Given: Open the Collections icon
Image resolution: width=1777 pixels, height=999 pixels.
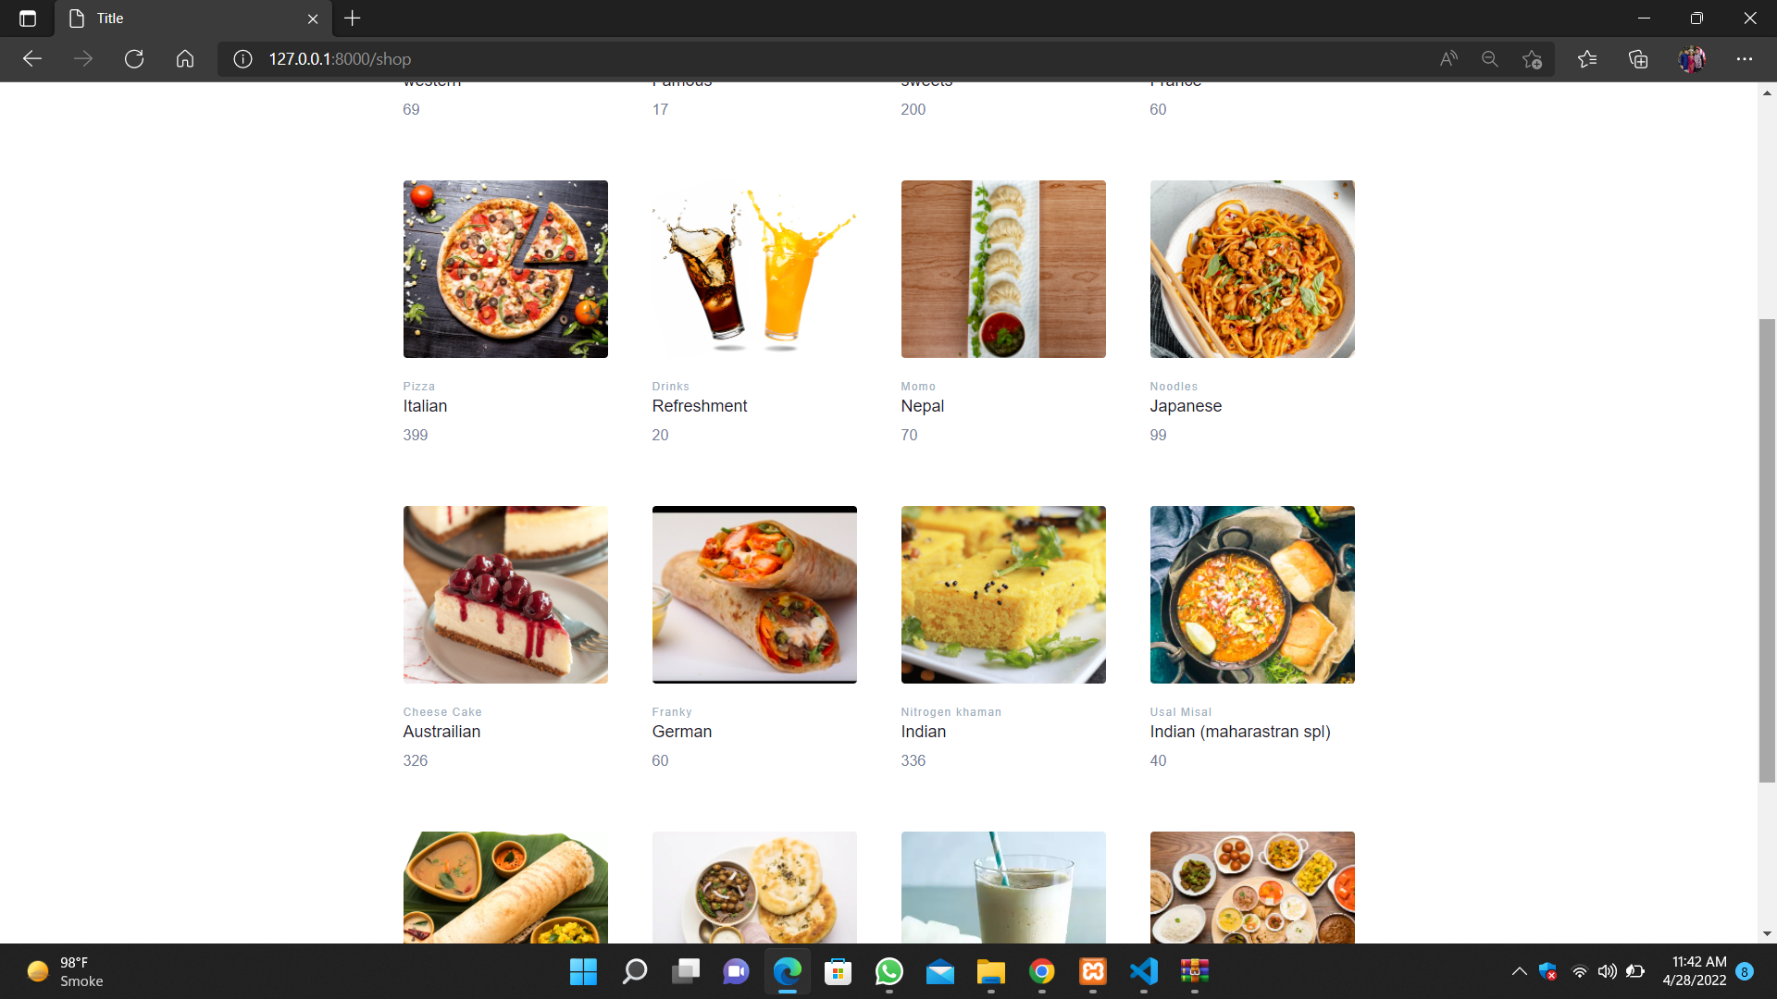Looking at the screenshot, I should 1638,59.
